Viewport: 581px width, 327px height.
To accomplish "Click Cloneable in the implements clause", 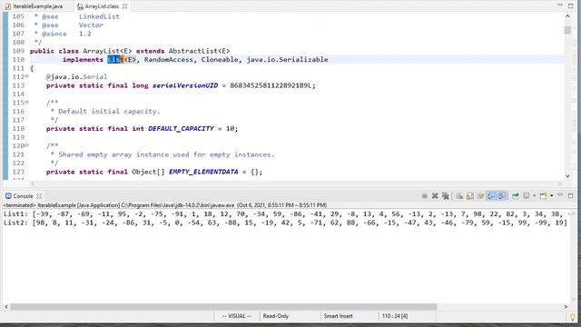I will coord(220,59).
